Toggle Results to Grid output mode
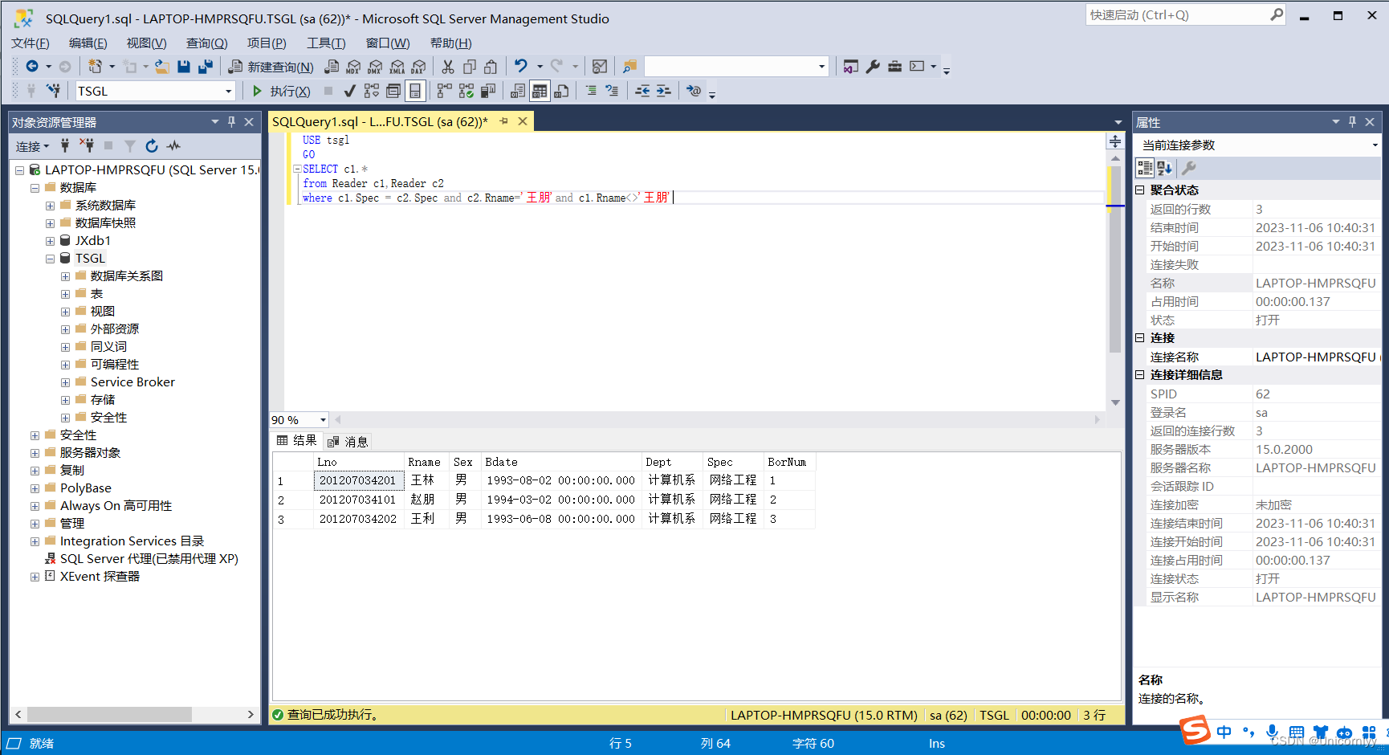This screenshot has width=1389, height=755. click(540, 92)
